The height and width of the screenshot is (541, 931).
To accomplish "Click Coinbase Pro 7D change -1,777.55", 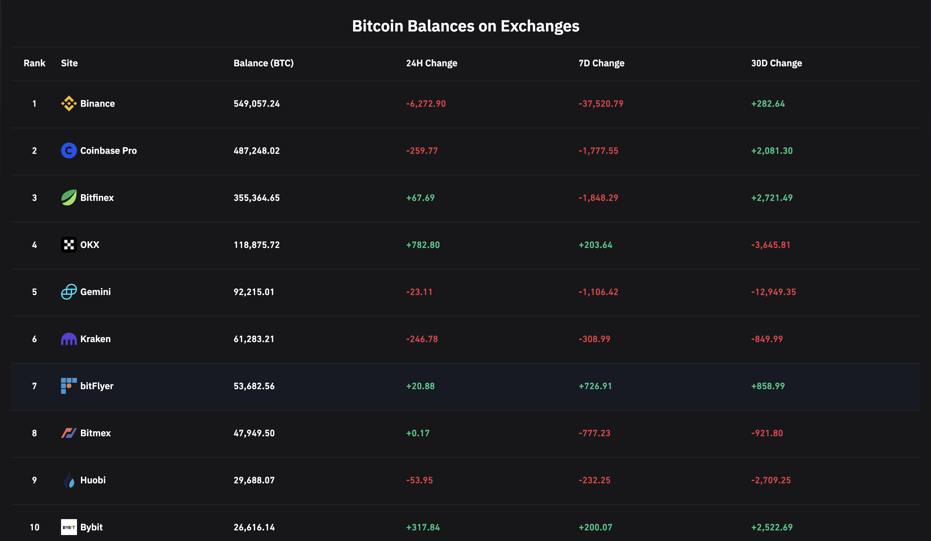I will [x=598, y=150].
